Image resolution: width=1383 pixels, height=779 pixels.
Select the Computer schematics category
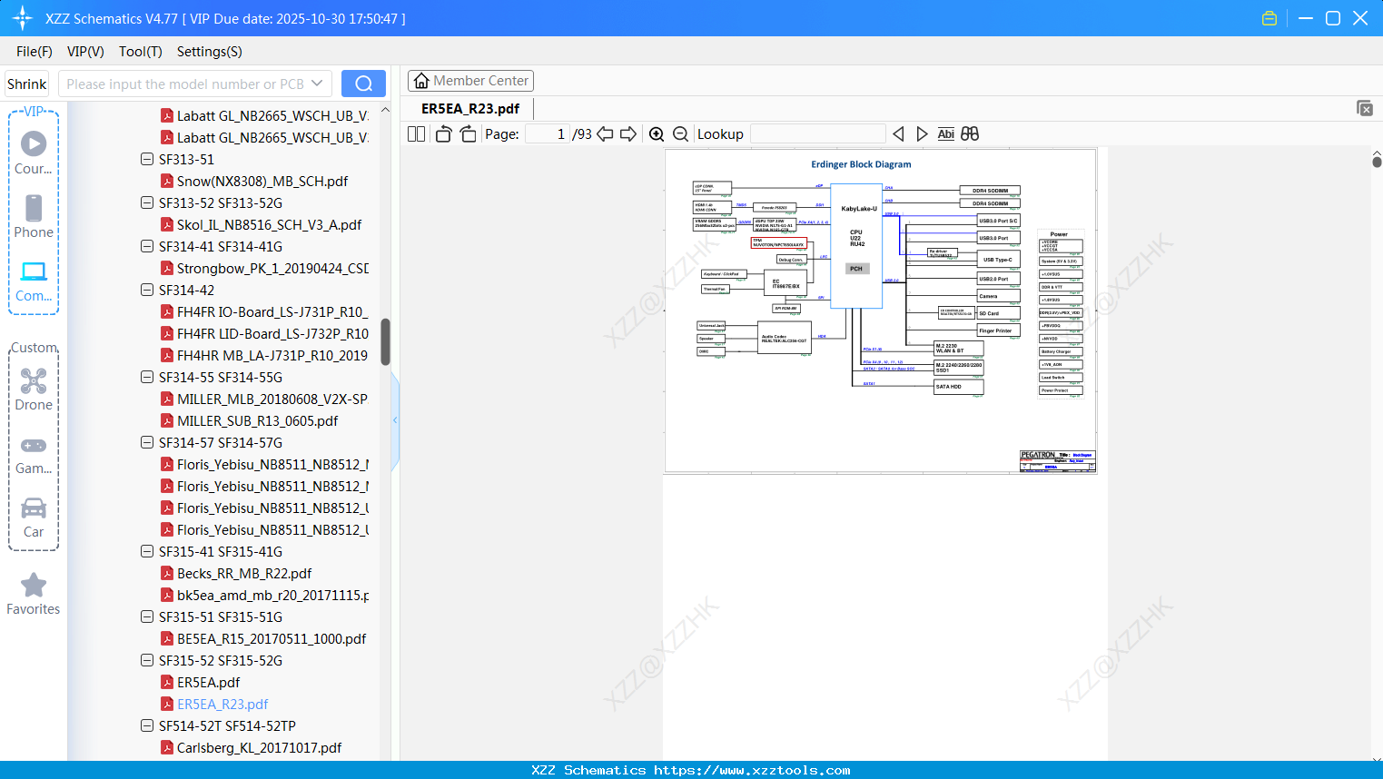coord(34,281)
